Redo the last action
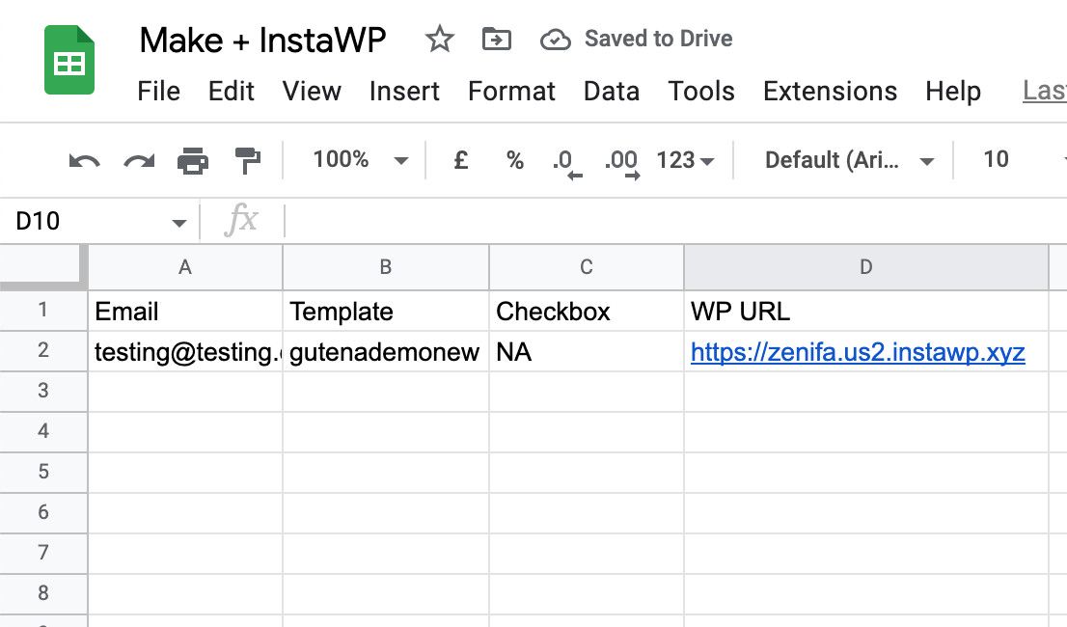 tap(139, 161)
